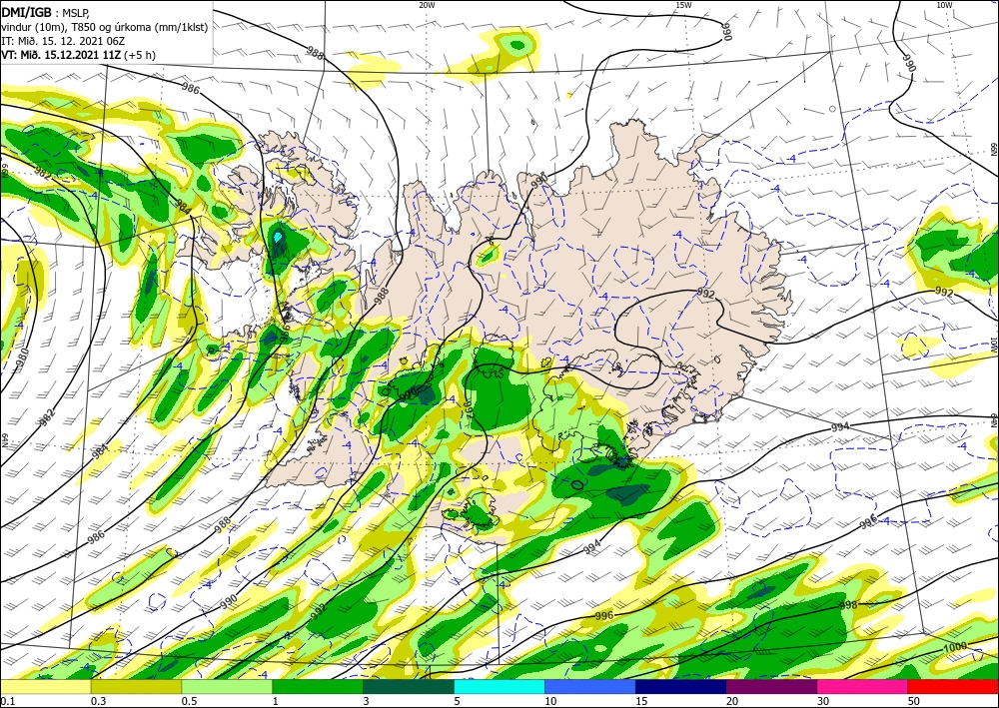999x708 pixels.
Task: Click the 'vindur (10m), T850 og úrkoma' line
Action: tap(104, 27)
